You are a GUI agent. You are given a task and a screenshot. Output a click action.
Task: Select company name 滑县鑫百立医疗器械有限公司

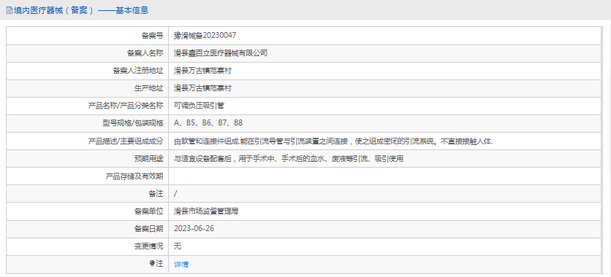tap(221, 53)
